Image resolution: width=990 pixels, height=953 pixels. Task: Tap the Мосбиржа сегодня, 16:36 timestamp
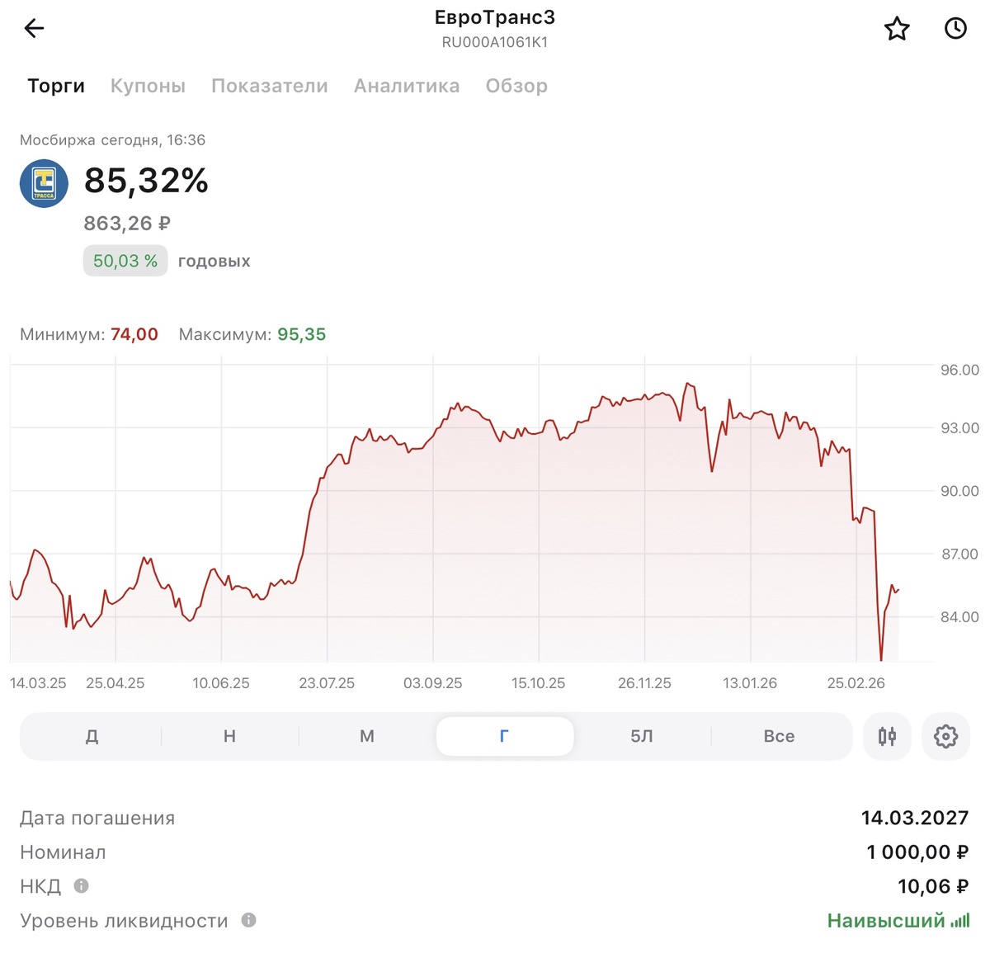[112, 140]
